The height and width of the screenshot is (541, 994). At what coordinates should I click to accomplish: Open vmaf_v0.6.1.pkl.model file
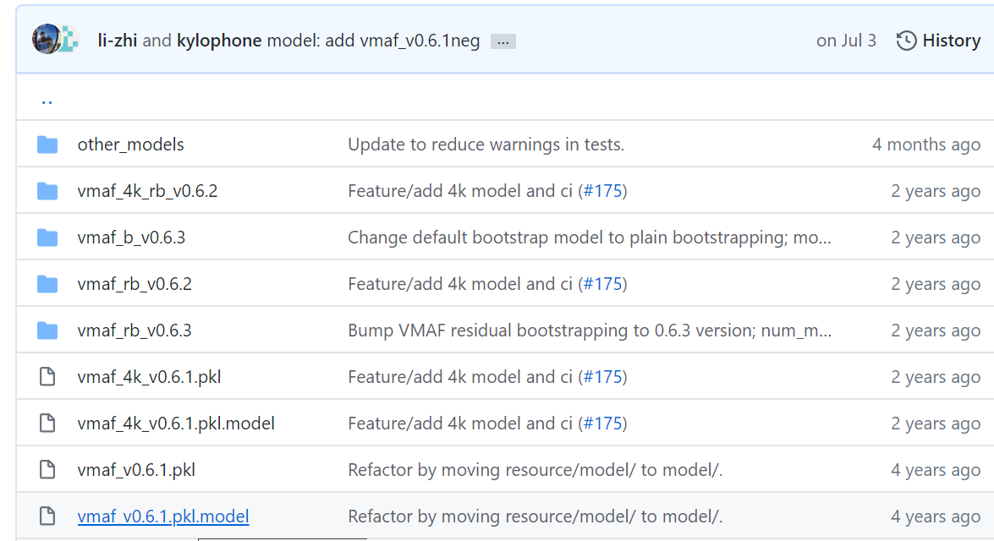163,516
